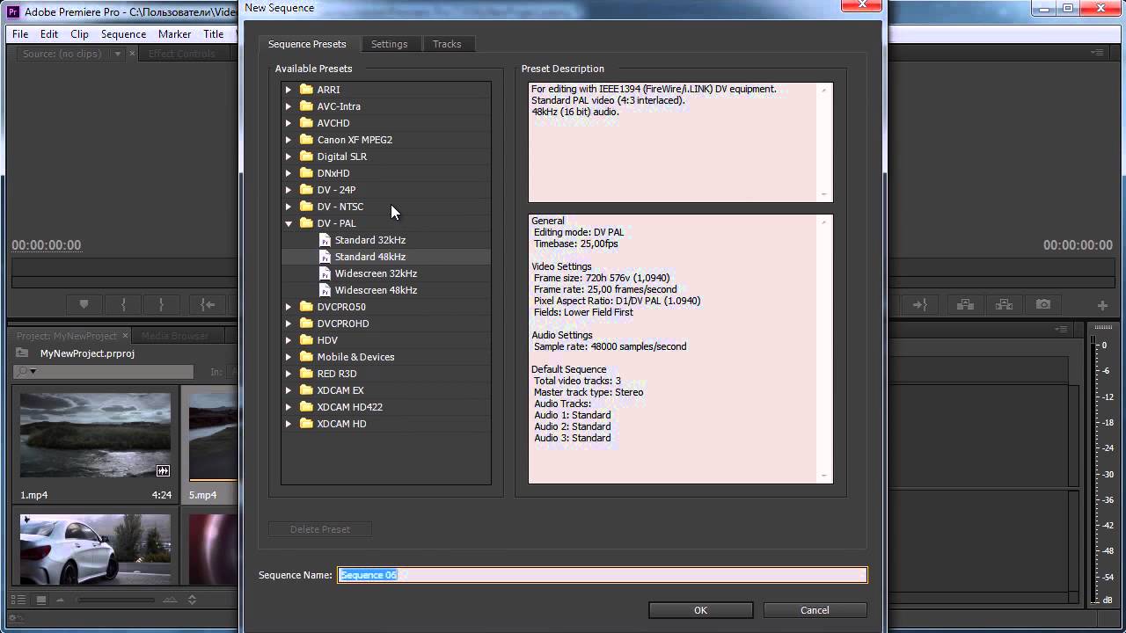
Task: Expand the ARRI presets folder arrow
Action: click(x=288, y=90)
